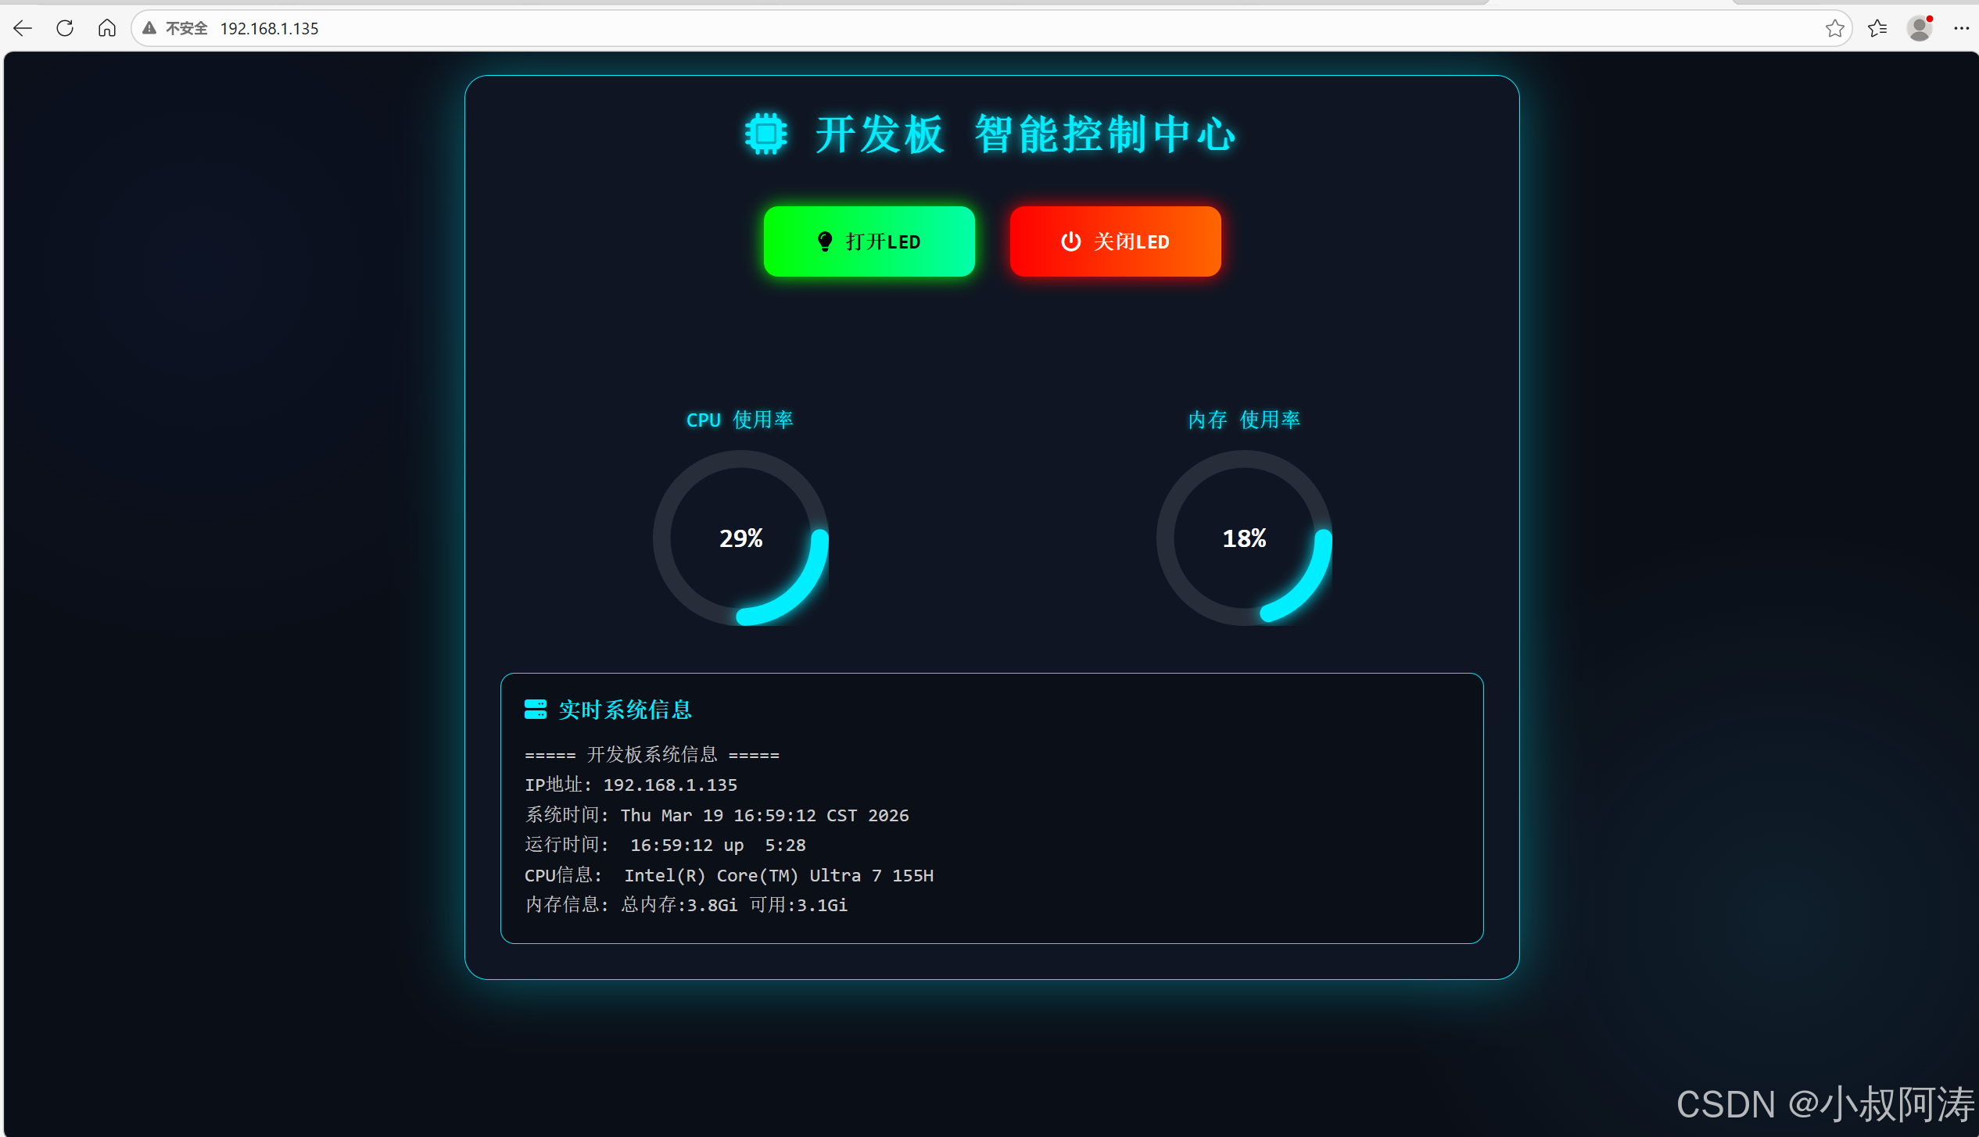Image resolution: width=1979 pixels, height=1137 pixels.
Task: Click the browser back arrow
Action: click(x=23, y=29)
